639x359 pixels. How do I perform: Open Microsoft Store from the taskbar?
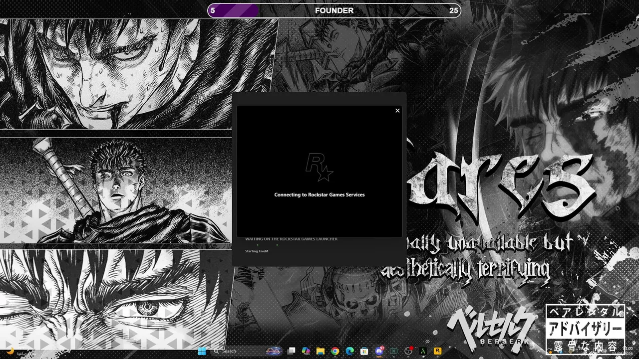click(x=364, y=351)
